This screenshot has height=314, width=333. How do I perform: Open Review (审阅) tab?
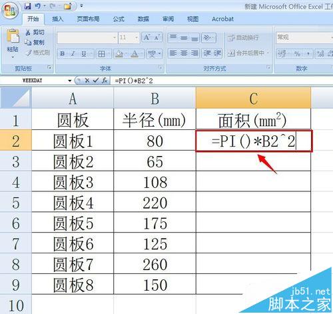coord(168,19)
